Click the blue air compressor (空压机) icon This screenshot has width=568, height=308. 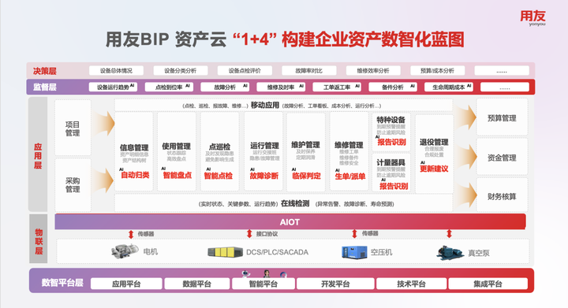point(354,252)
